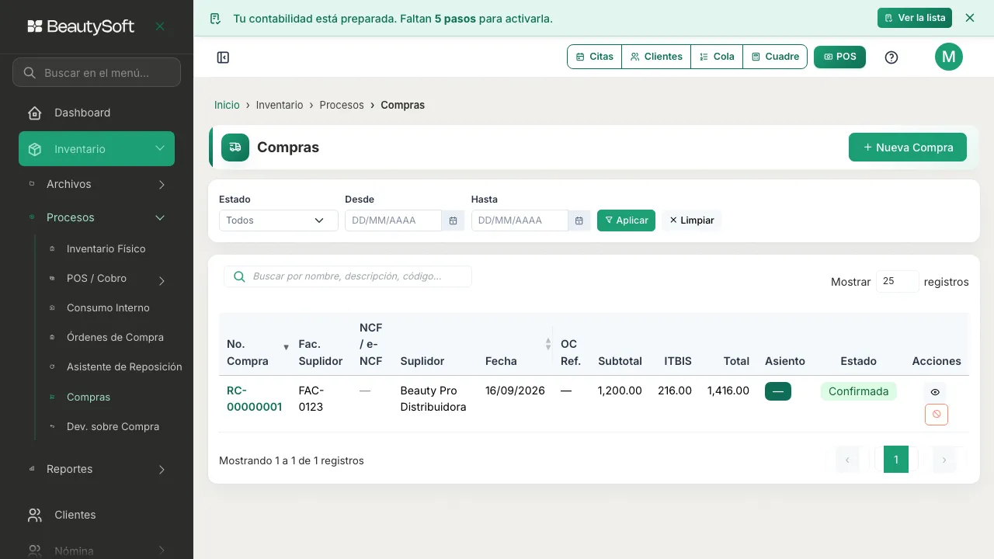Click the Mostrar registros count field
994x559 pixels.
(898, 282)
